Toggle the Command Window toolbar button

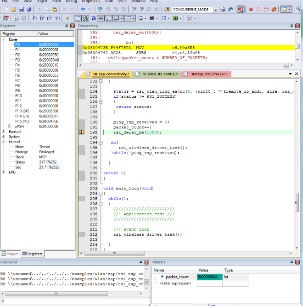[78, 18]
